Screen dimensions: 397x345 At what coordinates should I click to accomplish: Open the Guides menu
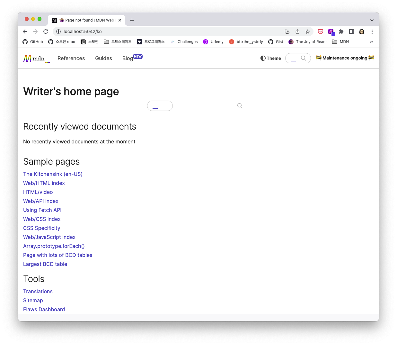pos(103,58)
